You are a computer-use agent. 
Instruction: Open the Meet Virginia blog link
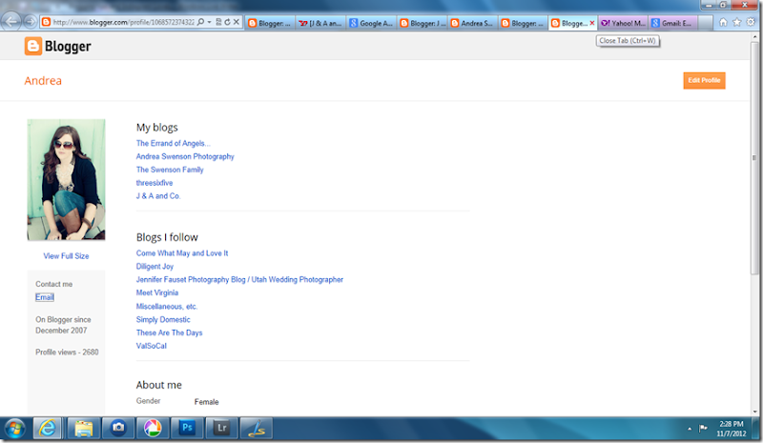tap(157, 292)
